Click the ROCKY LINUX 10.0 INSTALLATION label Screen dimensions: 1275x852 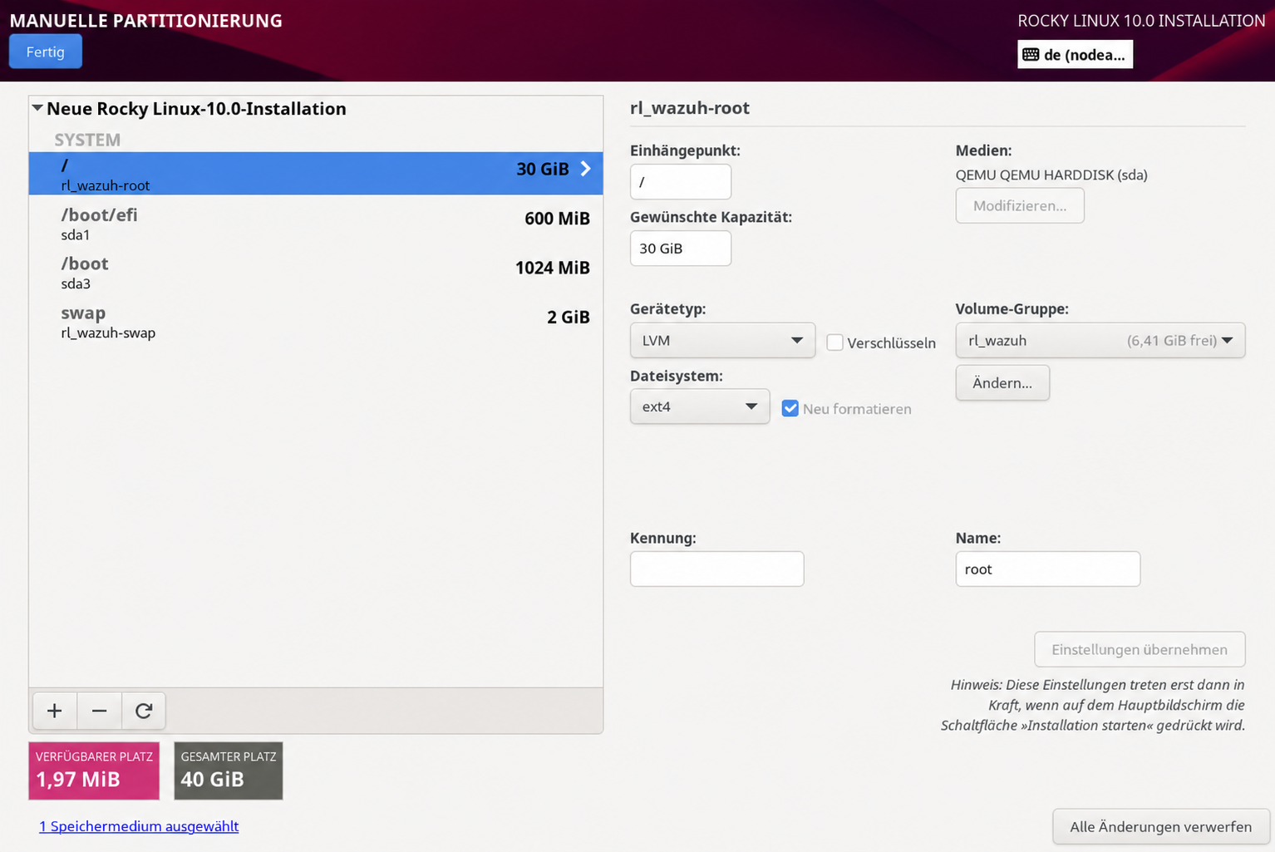point(1141,21)
